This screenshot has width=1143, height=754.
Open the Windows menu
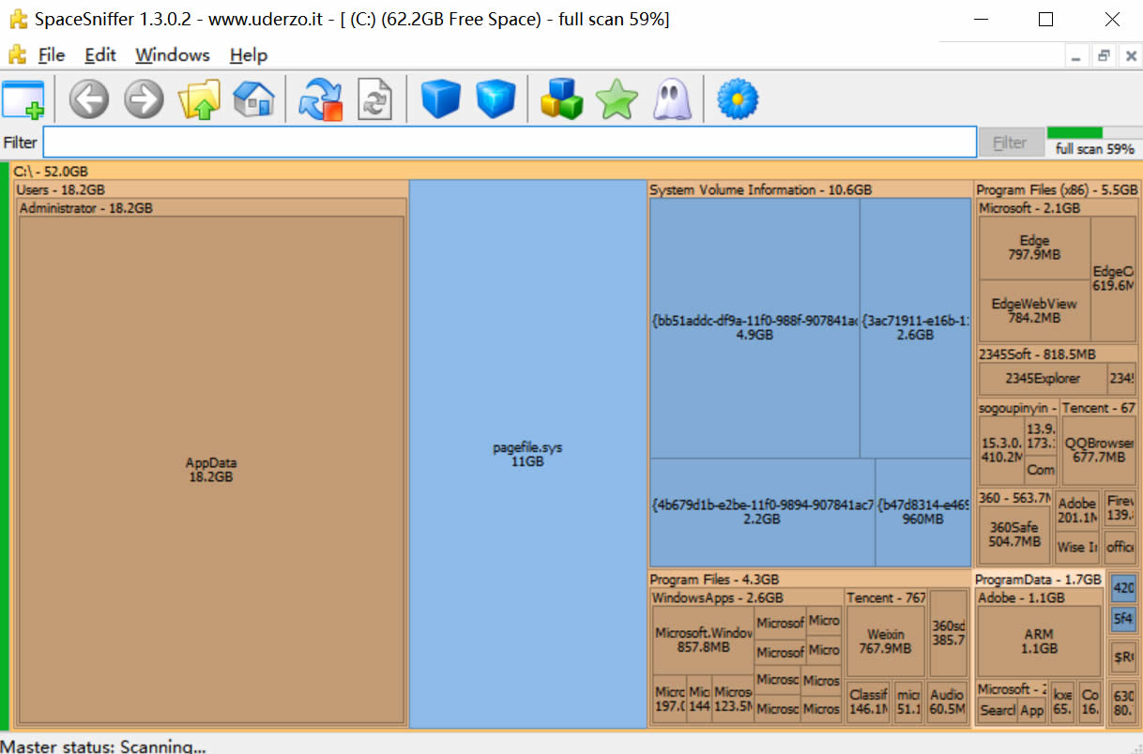coord(173,55)
